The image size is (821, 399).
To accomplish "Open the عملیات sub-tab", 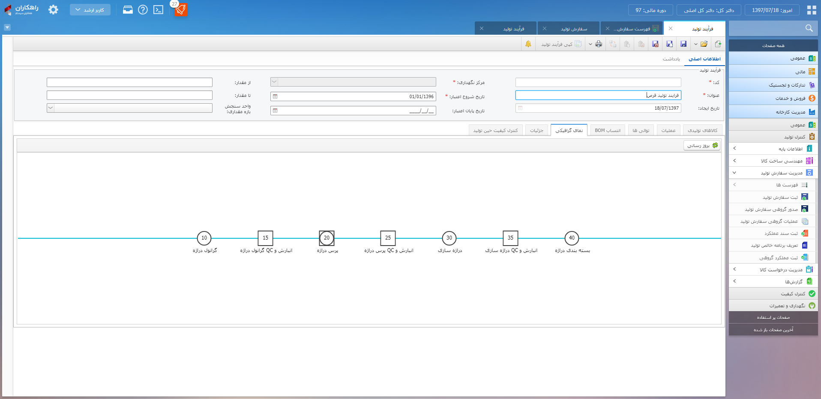I will click(x=668, y=130).
